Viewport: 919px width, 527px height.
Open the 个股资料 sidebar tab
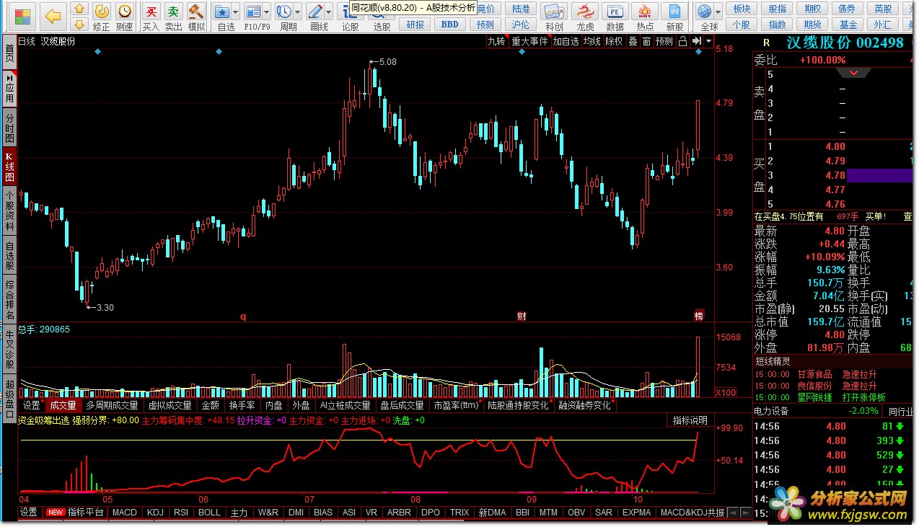(x=9, y=211)
